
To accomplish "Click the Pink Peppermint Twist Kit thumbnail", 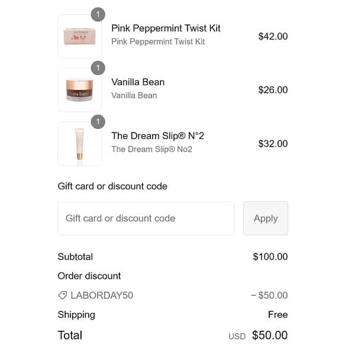I will coord(80,37).
